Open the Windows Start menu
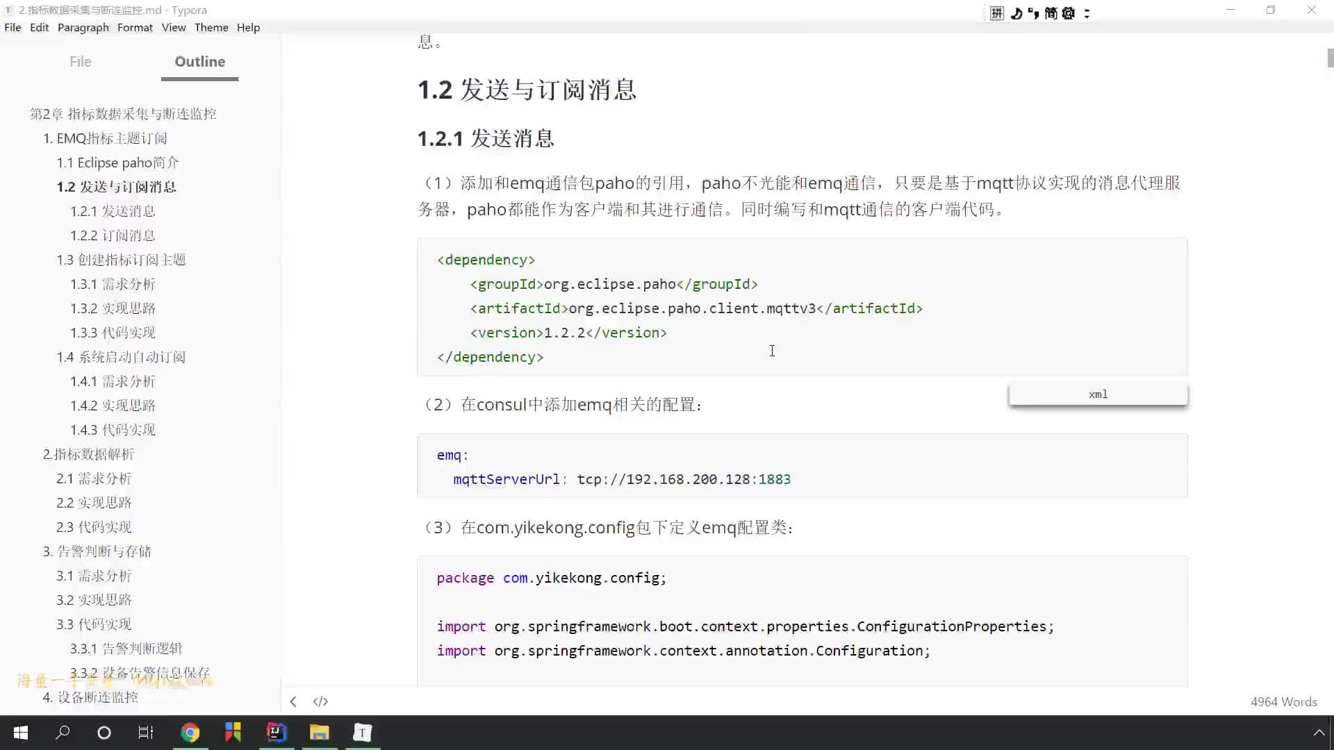1334x750 pixels. point(21,733)
